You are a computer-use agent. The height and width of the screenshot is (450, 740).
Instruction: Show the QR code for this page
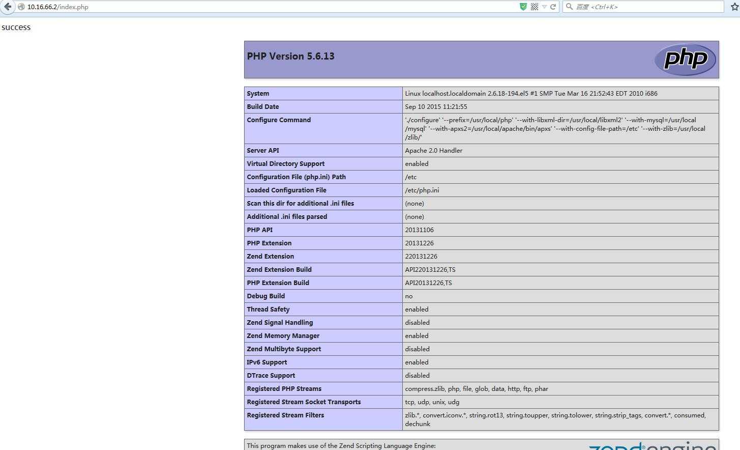[535, 7]
